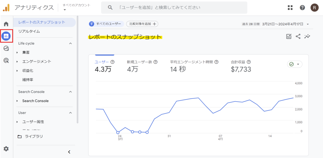The height and width of the screenshot is (158, 323).
Task: Click the customize report edit icon
Action: 289,36
